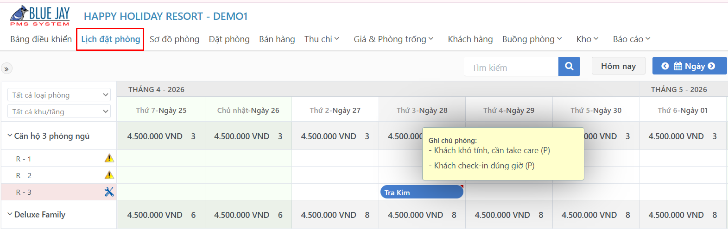
Task: Collapse the Deluxe Family room group
Action: coord(10,214)
